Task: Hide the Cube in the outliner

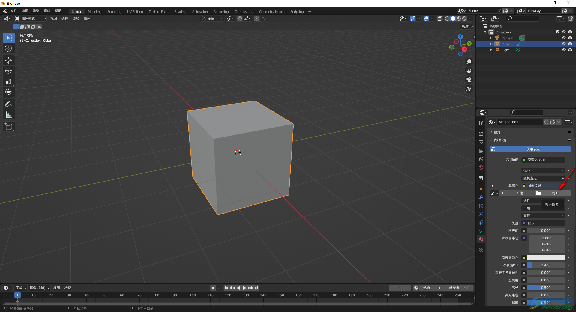Action: coord(564,44)
